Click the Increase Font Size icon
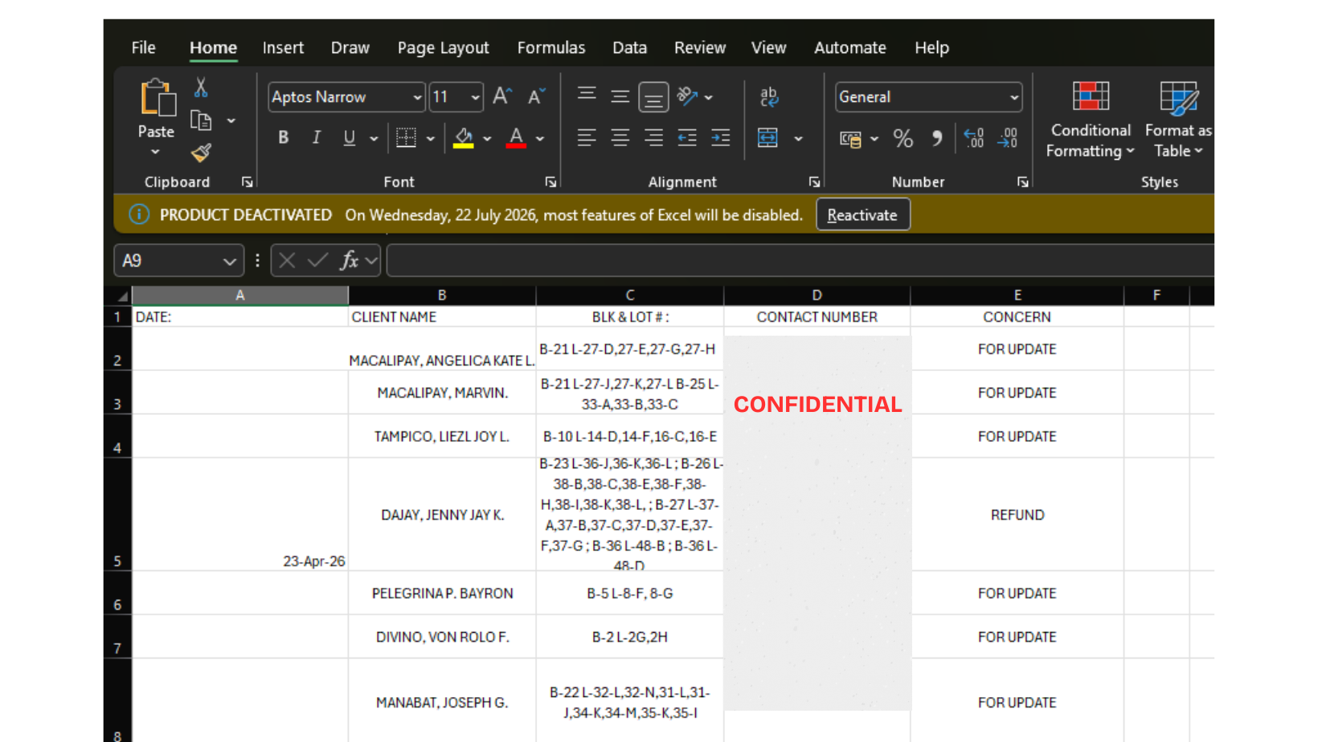1318x742 pixels. click(x=502, y=96)
